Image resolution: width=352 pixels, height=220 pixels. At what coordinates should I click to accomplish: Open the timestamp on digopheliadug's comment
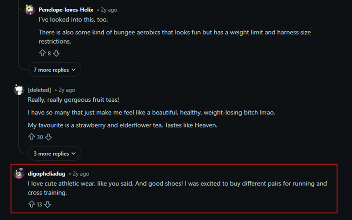(81, 174)
